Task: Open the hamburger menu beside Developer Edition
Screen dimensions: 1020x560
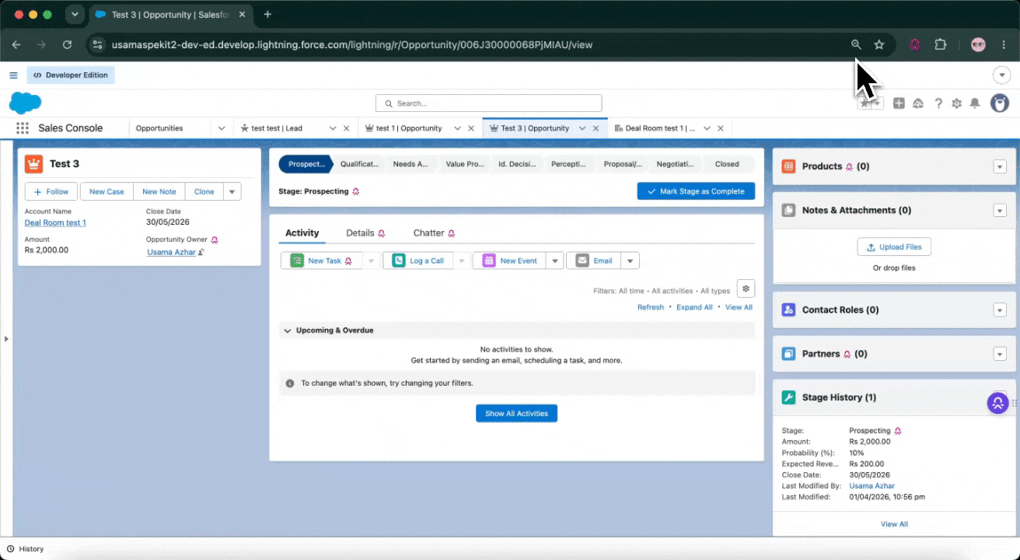Action: coord(13,75)
